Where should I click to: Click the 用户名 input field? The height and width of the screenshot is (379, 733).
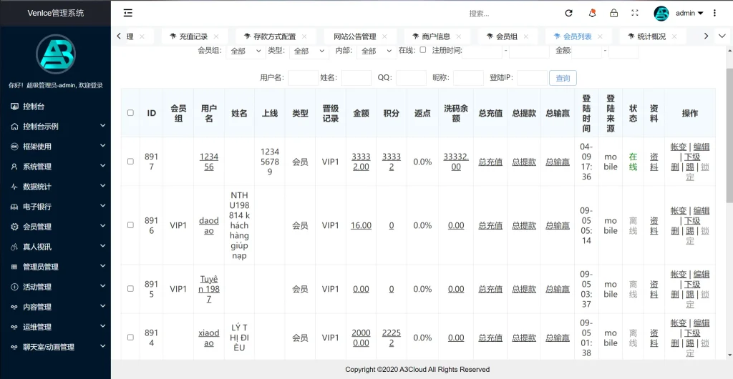pos(302,78)
